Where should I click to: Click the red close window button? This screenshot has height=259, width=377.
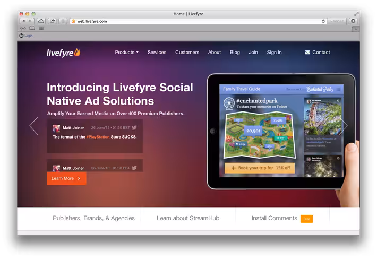pyautogui.click(x=21, y=14)
